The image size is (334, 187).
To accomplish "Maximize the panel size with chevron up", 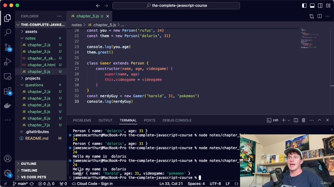I will tap(319, 120).
